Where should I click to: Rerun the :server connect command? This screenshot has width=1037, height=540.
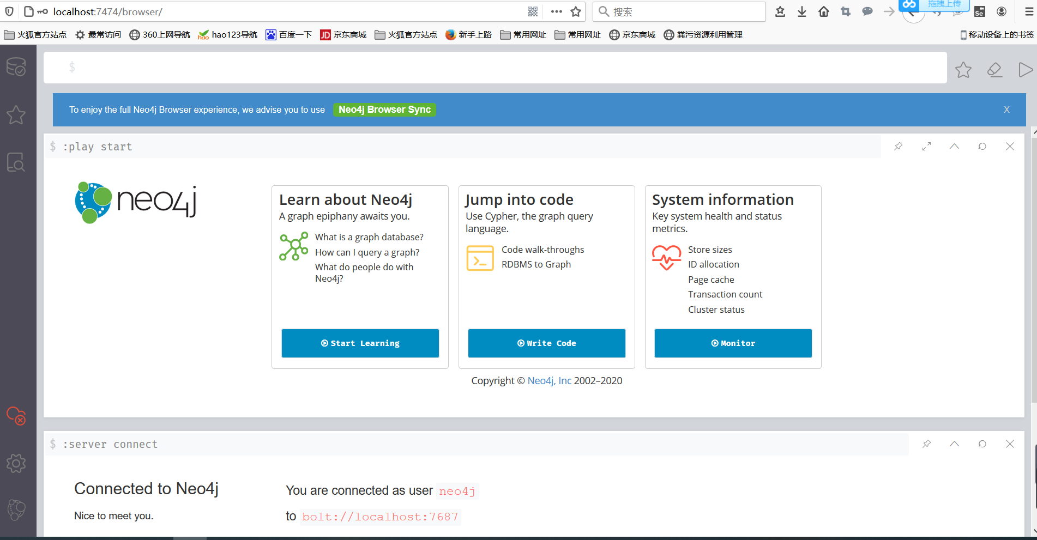pyautogui.click(x=982, y=444)
